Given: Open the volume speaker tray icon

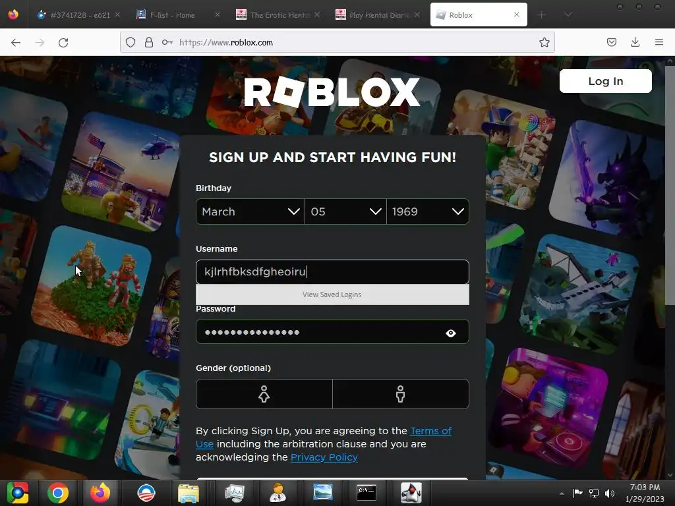Looking at the screenshot, I should click(610, 493).
